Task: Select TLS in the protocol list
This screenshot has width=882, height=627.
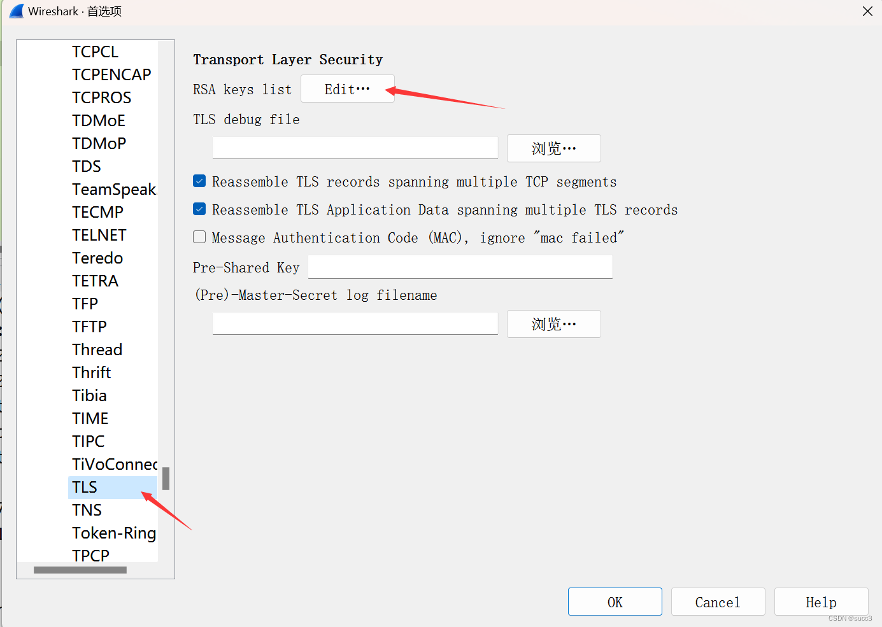Action: tap(113, 487)
